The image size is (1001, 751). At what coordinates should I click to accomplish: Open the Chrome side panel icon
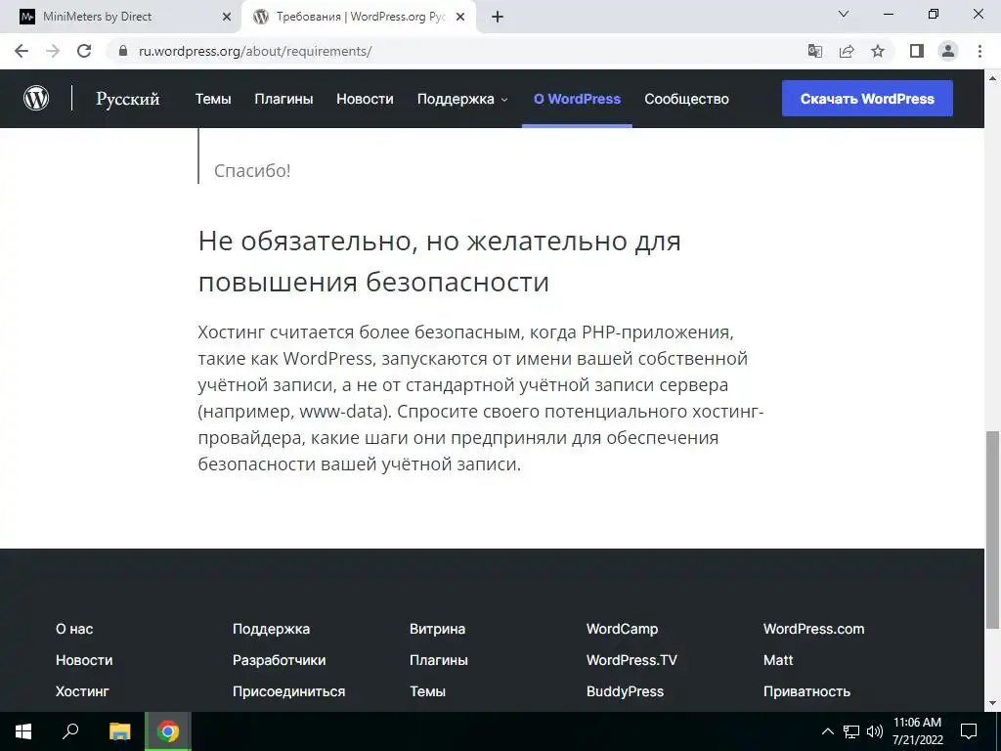pyautogui.click(x=917, y=51)
